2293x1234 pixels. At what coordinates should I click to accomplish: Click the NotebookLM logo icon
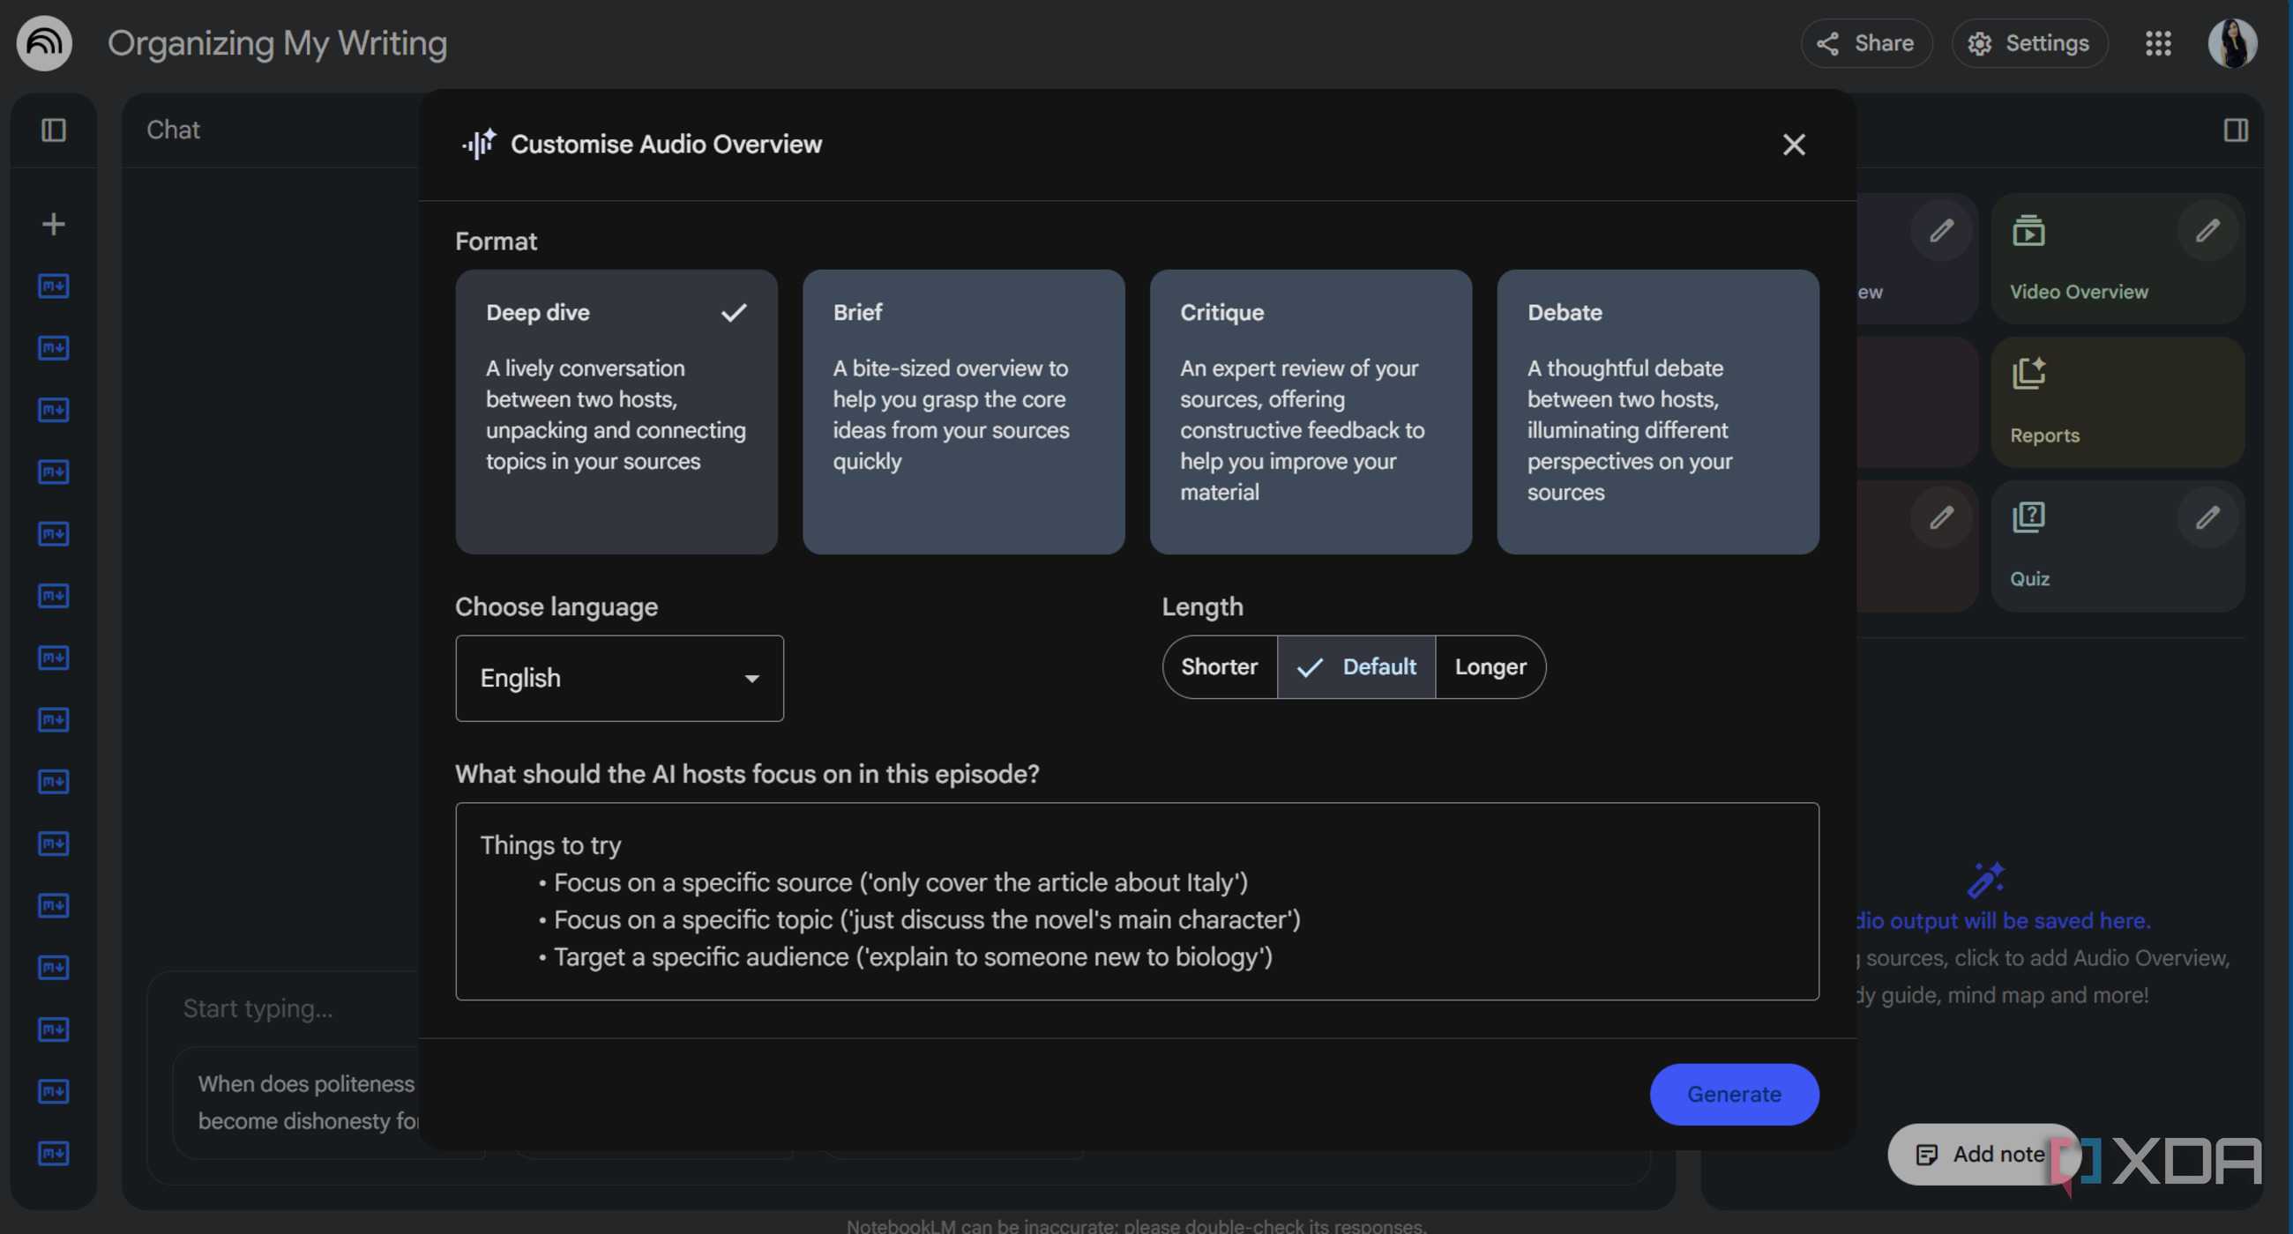(x=43, y=42)
